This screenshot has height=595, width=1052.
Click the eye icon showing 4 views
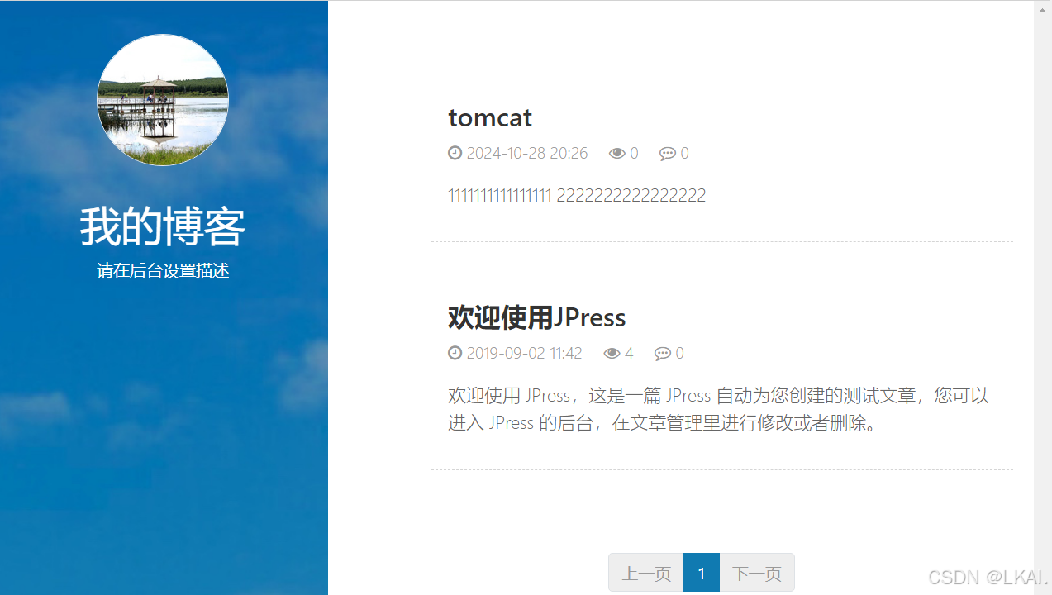tap(611, 353)
